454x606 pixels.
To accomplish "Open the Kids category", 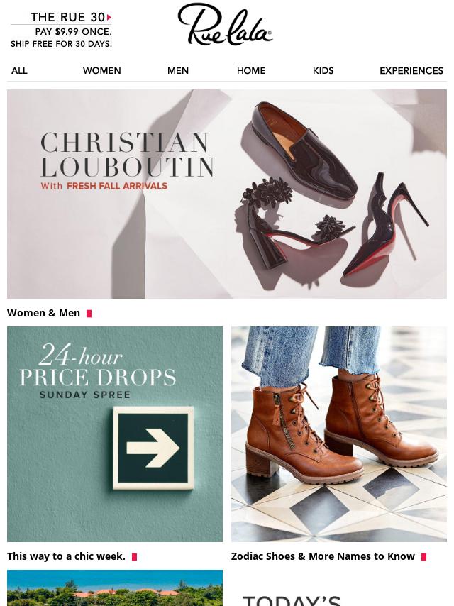I will [323, 71].
